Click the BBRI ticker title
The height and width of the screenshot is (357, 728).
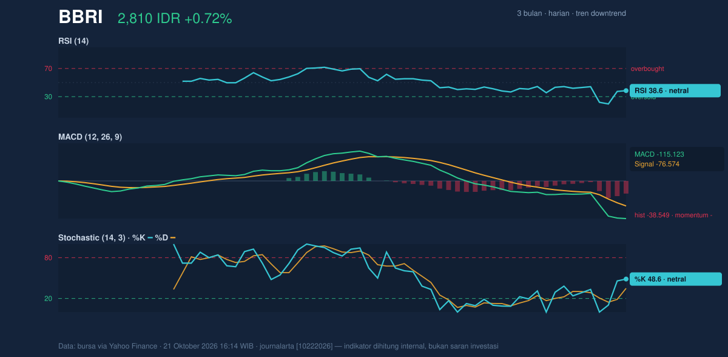81,17
